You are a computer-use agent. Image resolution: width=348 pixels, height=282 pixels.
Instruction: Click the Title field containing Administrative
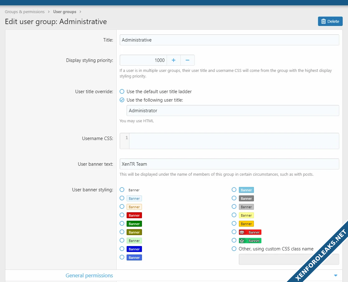point(229,40)
